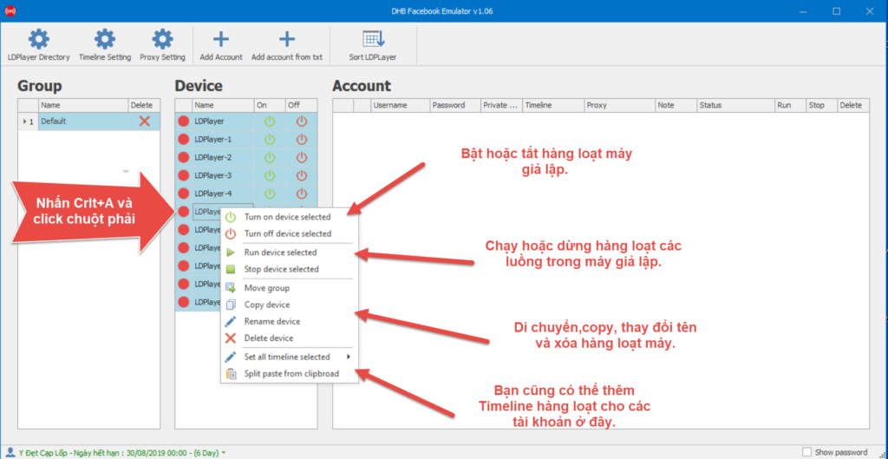Image resolution: width=888 pixels, height=459 pixels.
Task: Click the red status dot of LDPlayer-4
Action: coord(184,193)
